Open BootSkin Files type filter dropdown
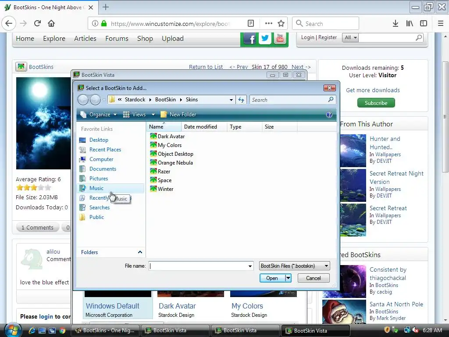 point(294,266)
